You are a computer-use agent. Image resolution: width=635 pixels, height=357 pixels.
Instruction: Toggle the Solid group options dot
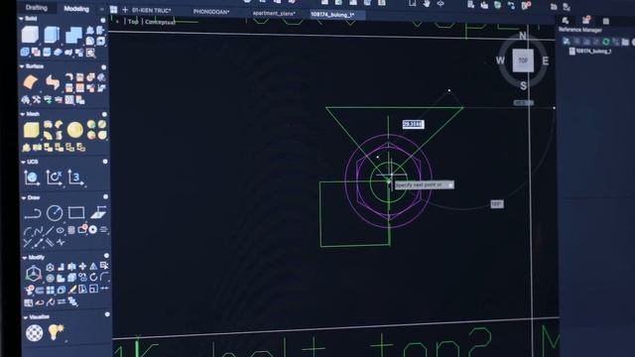[x=103, y=20]
